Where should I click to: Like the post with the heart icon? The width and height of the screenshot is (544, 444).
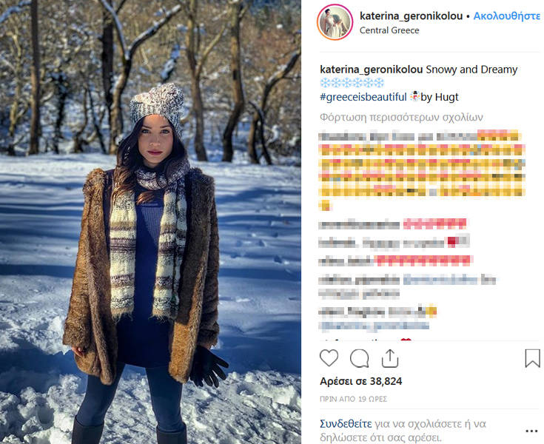tap(329, 358)
